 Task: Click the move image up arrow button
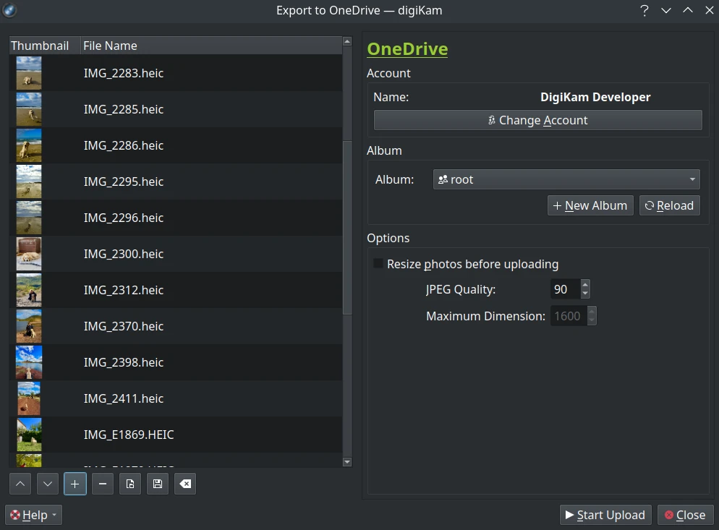pos(21,484)
